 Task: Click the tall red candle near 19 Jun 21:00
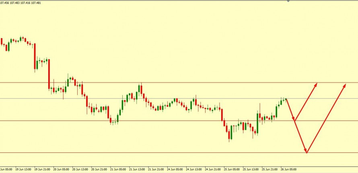click(35, 56)
